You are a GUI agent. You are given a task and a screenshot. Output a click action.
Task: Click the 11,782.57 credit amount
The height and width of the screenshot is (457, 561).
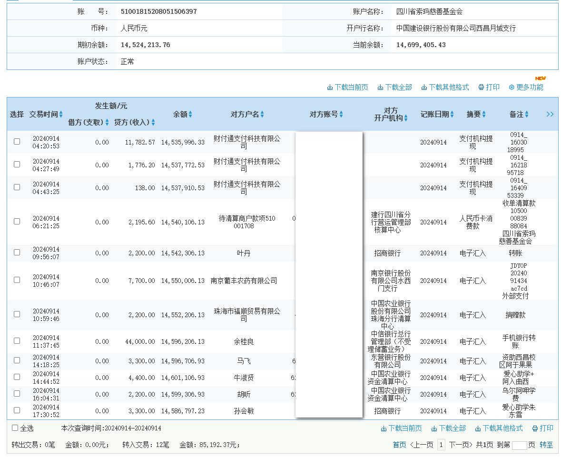click(x=140, y=142)
